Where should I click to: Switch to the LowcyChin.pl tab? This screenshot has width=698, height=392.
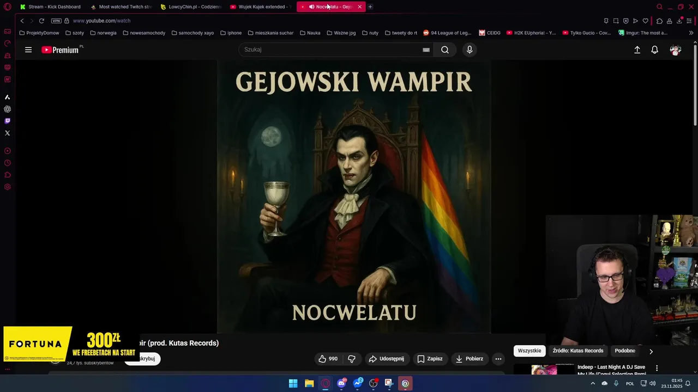pos(191,7)
